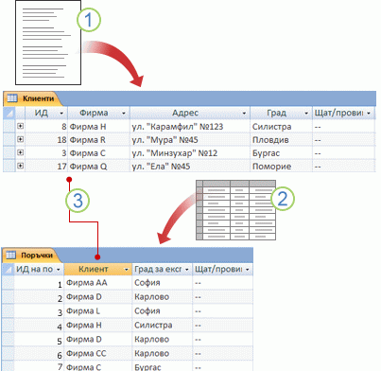The height and width of the screenshot is (371, 381).
Task: Click the ID cell 17
Action: click(x=46, y=167)
